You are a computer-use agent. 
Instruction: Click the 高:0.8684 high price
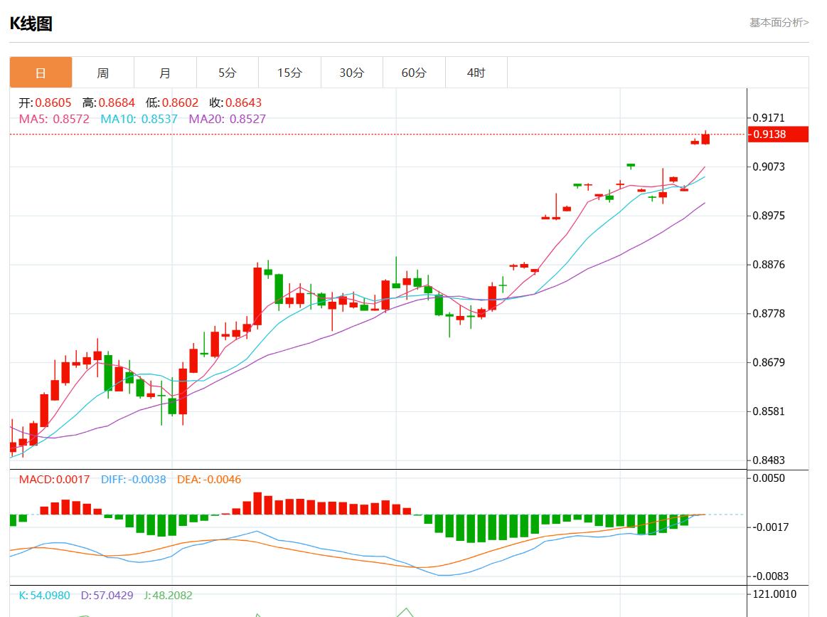109,102
